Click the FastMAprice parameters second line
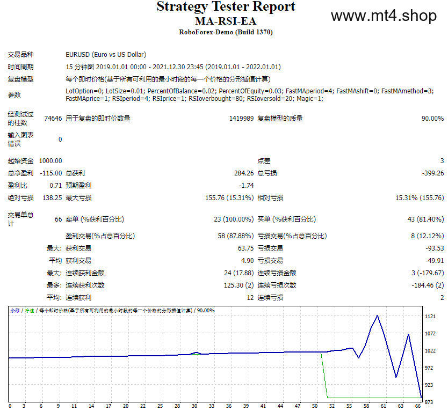448x411 pixels. point(194,99)
